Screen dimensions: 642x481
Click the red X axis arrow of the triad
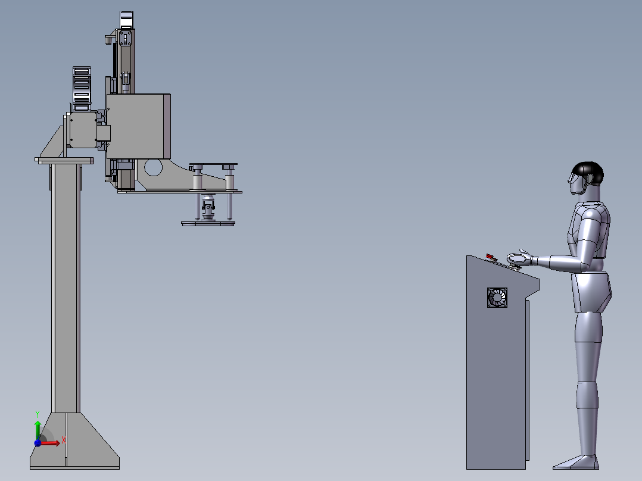tap(52, 442)
